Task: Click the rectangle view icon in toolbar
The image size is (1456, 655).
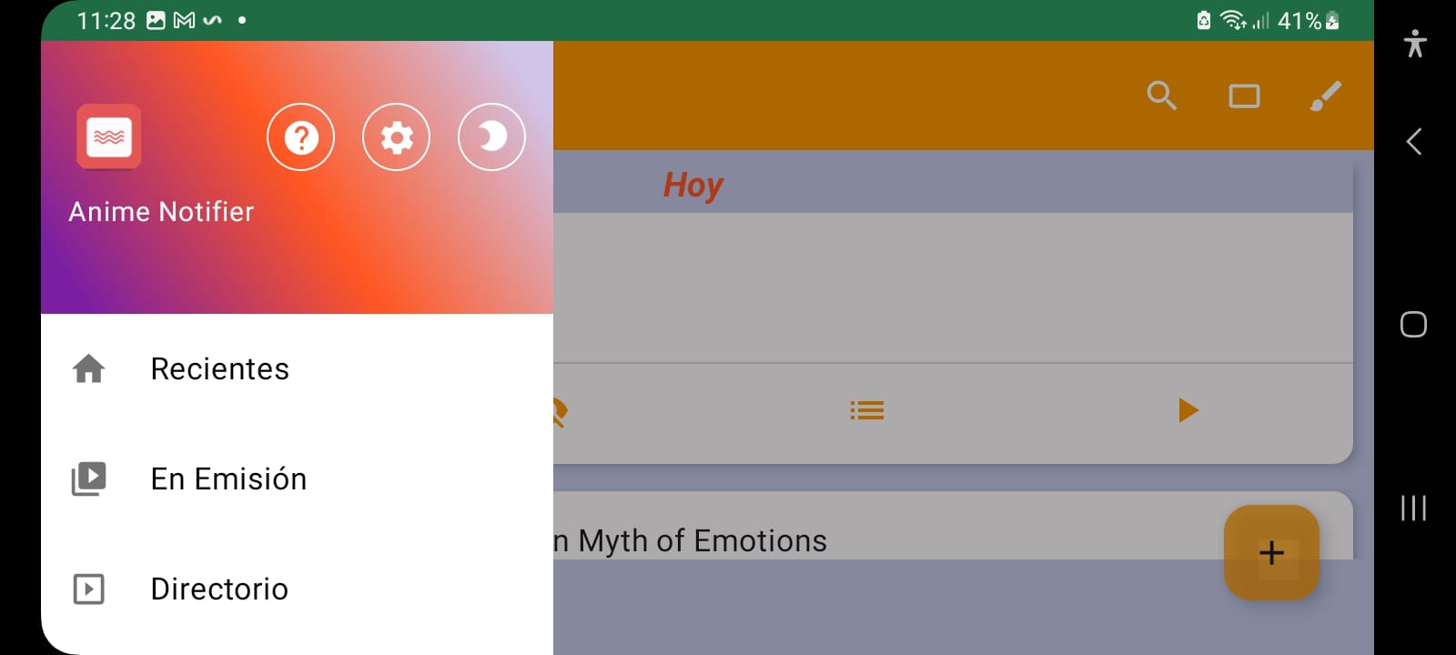Action: coord(1244,96)
